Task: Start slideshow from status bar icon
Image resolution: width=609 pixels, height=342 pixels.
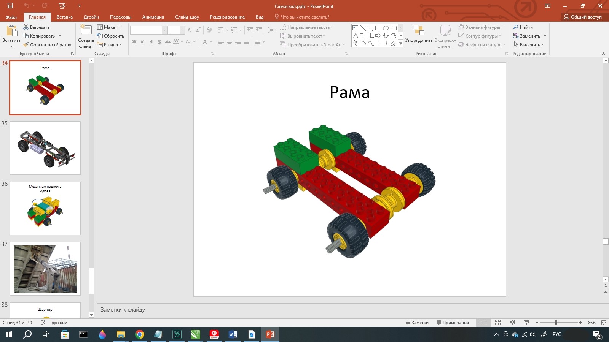Action: click(x=526, y=323)
